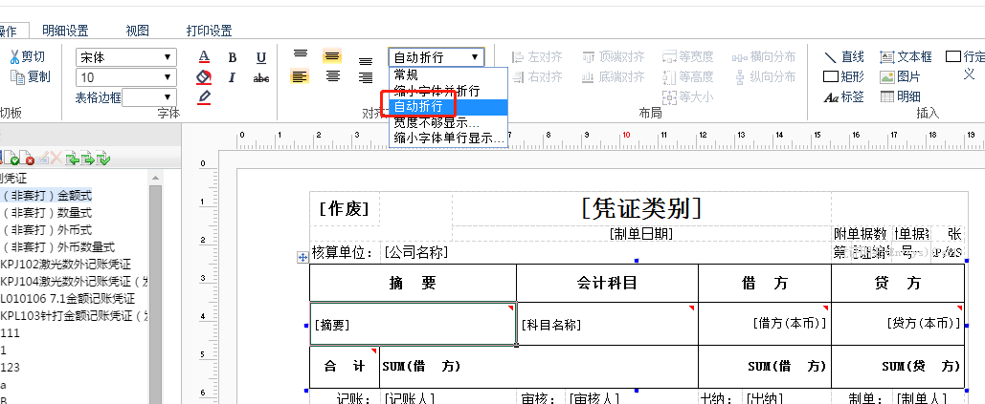Choose the 宽度不够显示... option

tap(448, 123)
